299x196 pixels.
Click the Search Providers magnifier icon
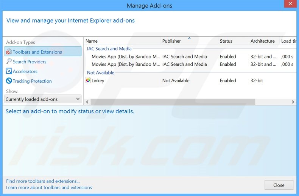[9, 61]
